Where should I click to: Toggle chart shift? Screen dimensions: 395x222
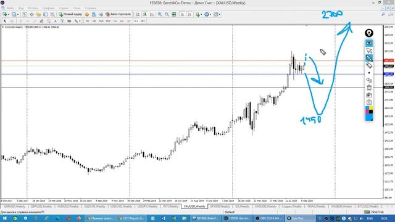189,14
